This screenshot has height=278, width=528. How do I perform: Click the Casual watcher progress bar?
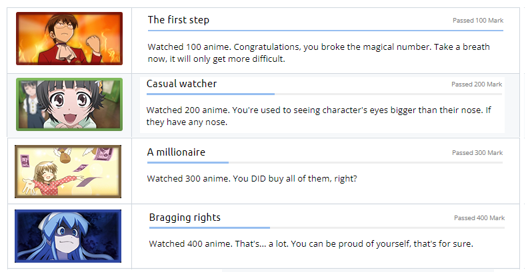324,94
